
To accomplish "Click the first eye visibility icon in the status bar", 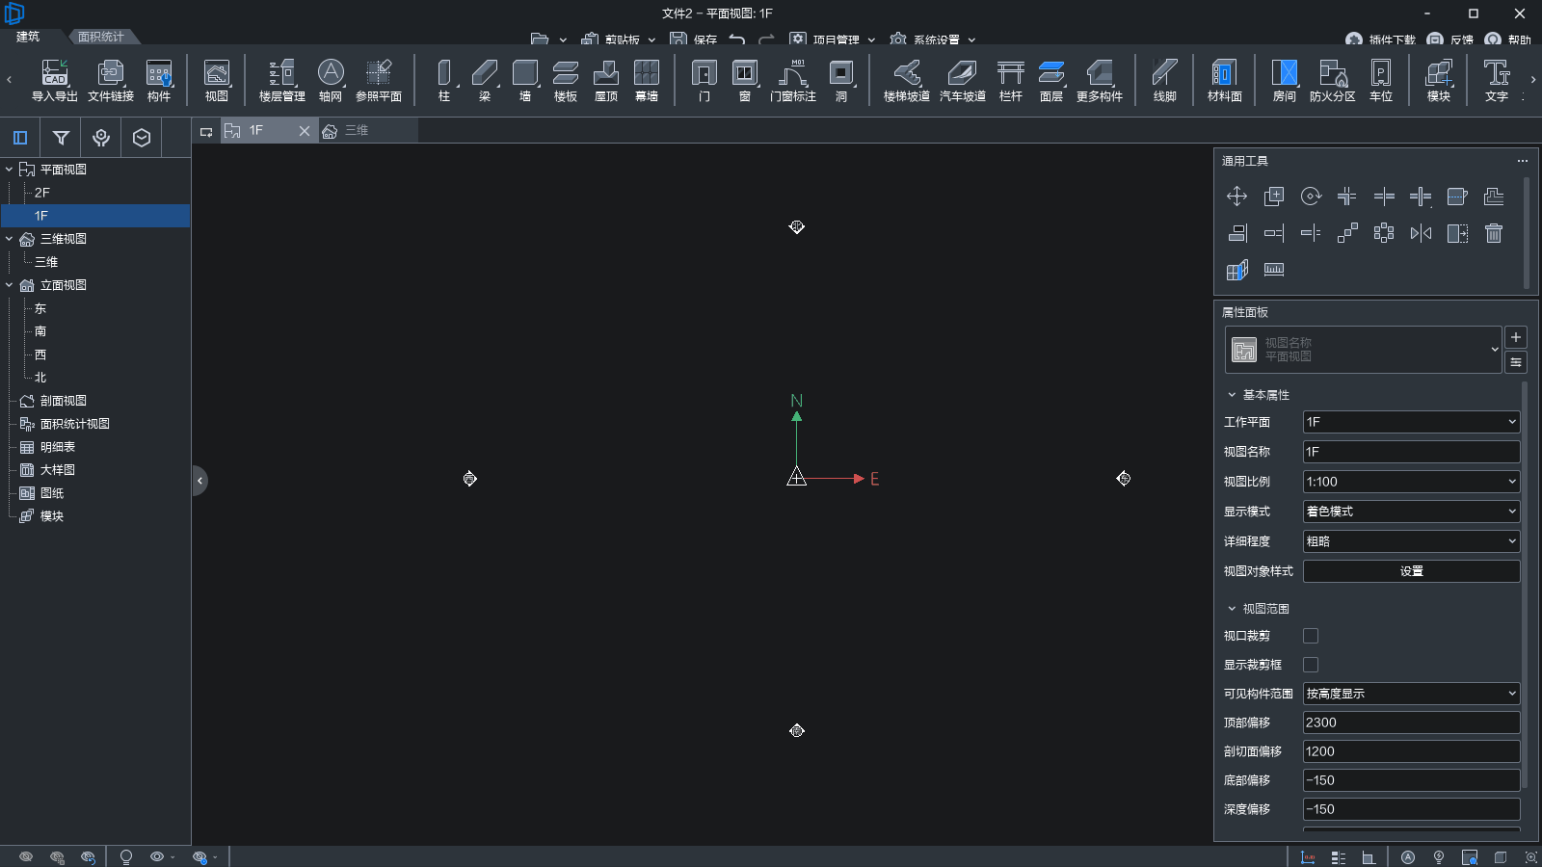I will (x=26, y=856).
